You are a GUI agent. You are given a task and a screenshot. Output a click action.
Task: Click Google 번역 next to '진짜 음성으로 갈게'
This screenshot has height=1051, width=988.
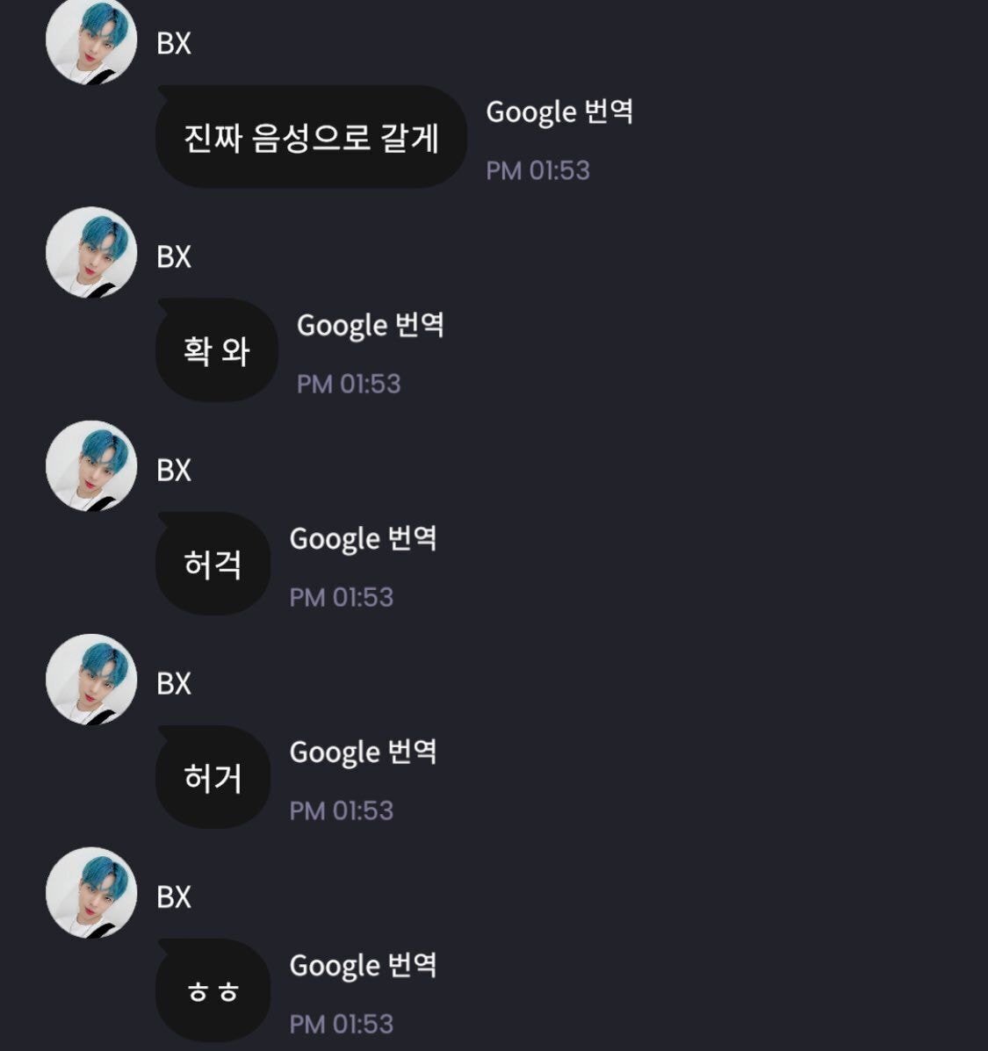[x=559, y=112]
